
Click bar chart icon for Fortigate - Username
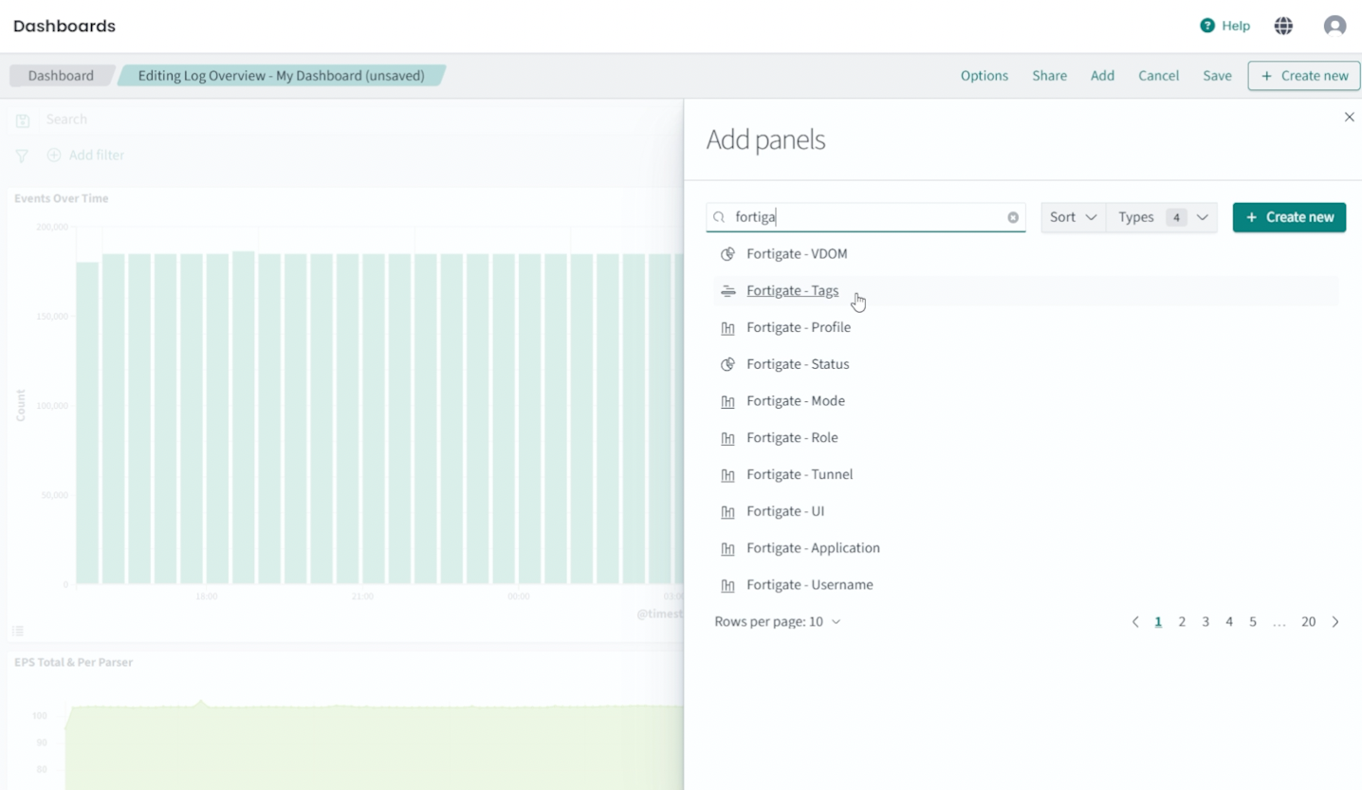click(728, 585)
